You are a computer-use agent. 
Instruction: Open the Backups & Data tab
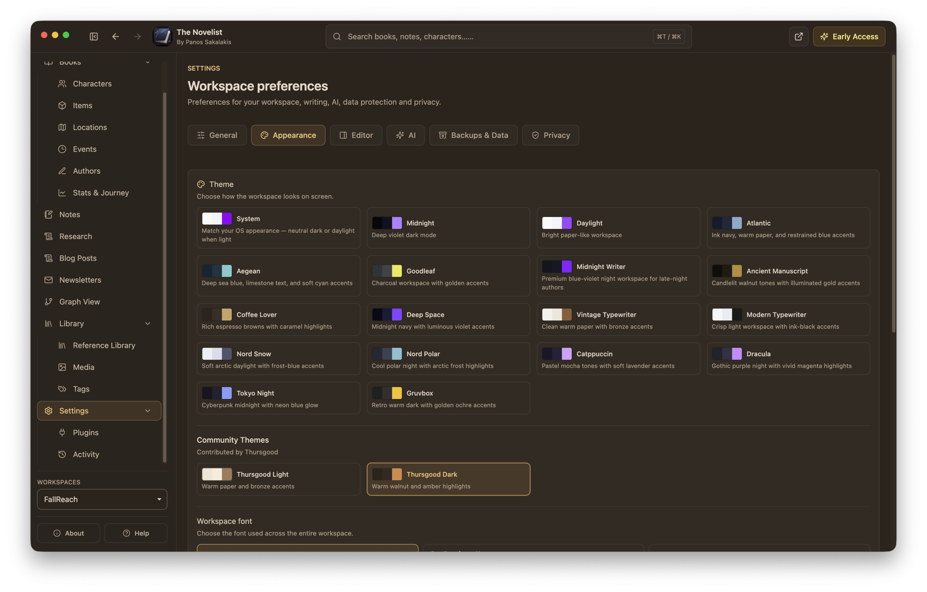(x=474, y=135)
